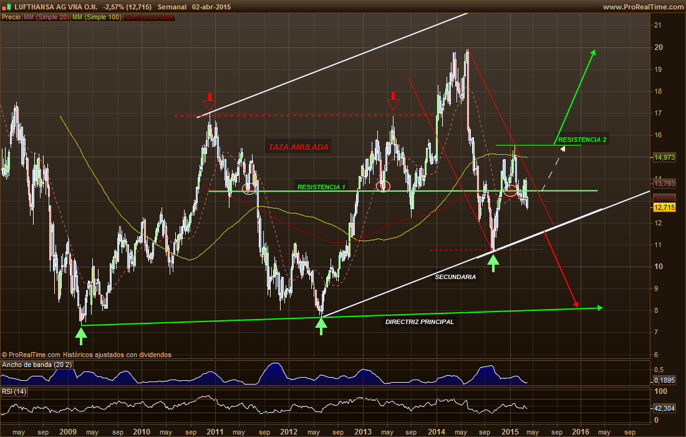The height and width of the screenshot is (437, 686).
Task: Click the Semanal timeframe label
Action: [172, 7]
